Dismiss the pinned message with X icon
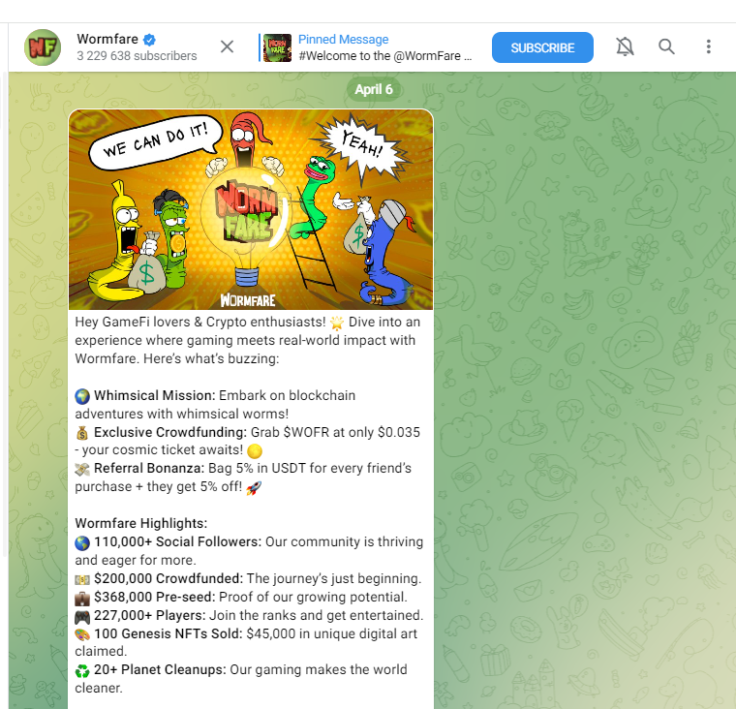This screenshot has height=709, width=736. tap(228, 46)
